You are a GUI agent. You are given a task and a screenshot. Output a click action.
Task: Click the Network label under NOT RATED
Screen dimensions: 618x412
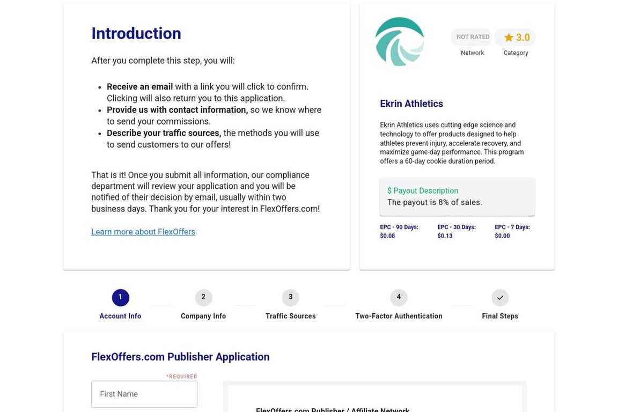[472, 53]
